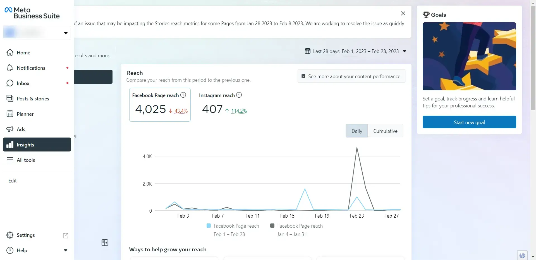Click the calendar icon beside date range

pos(307,51)
